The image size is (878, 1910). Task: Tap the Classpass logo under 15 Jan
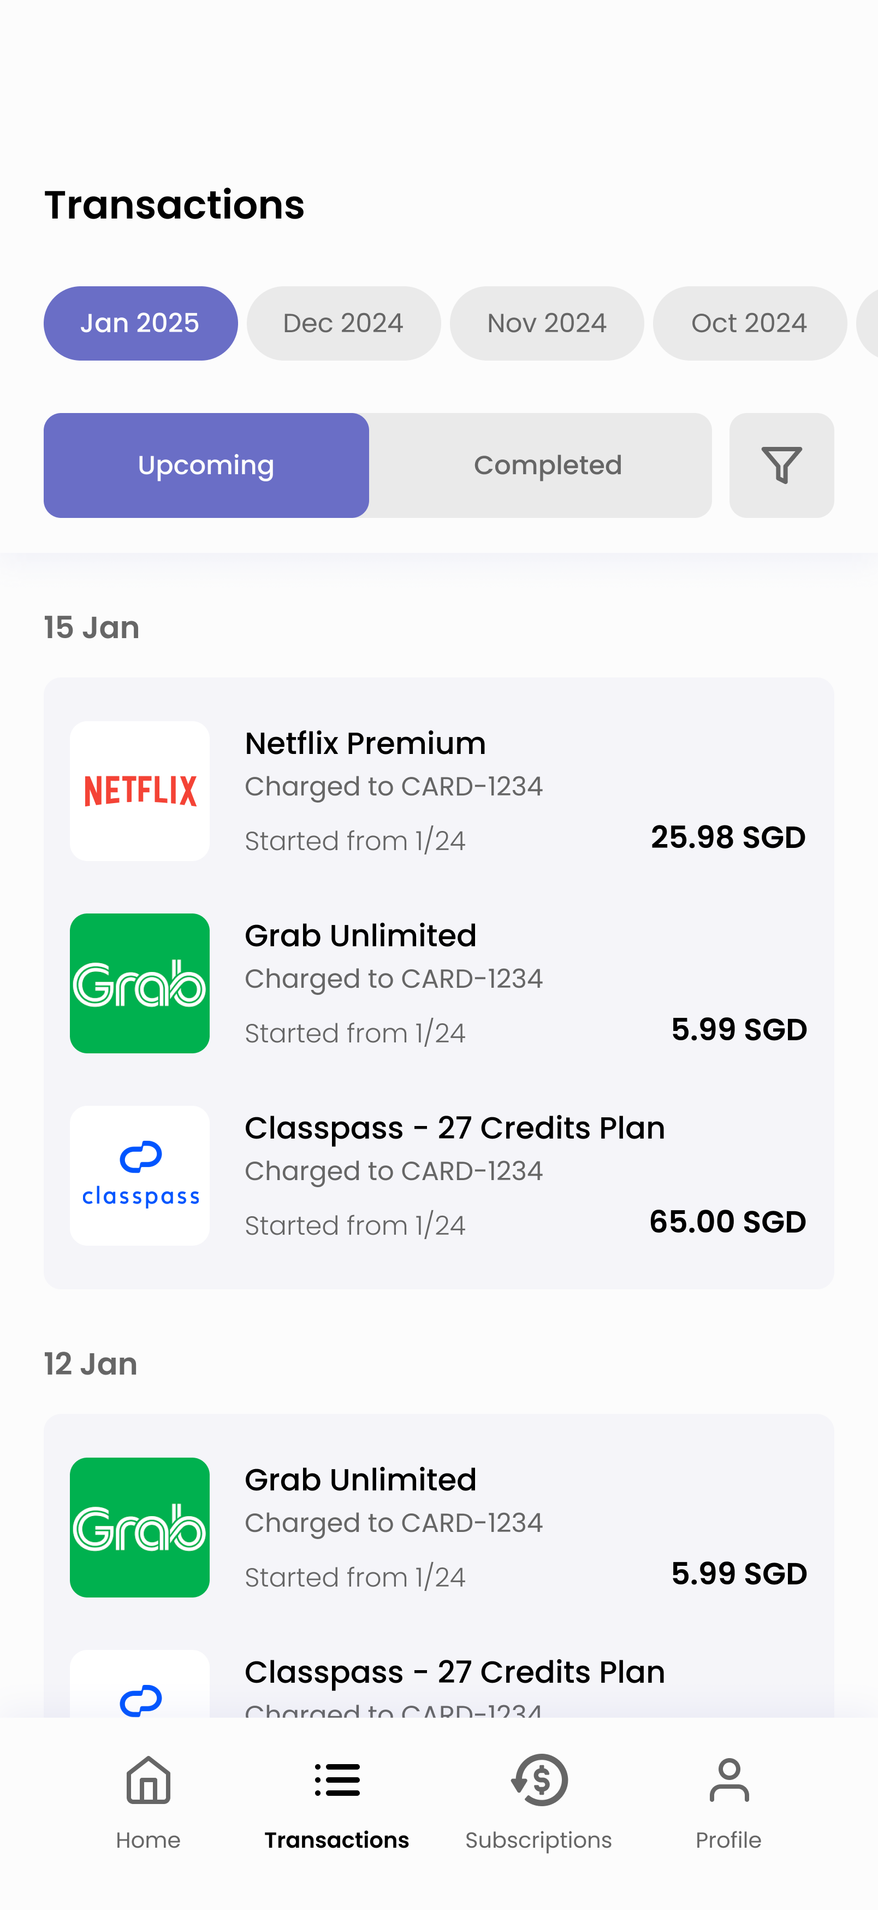140,1175
